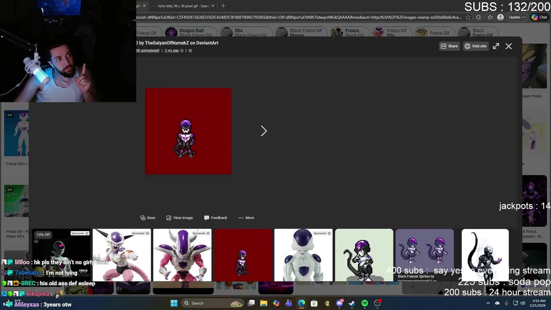This screenshot has height=310, width=551.
Task: Open File Explorer from taskbar
Action: (x=264, y=303)
